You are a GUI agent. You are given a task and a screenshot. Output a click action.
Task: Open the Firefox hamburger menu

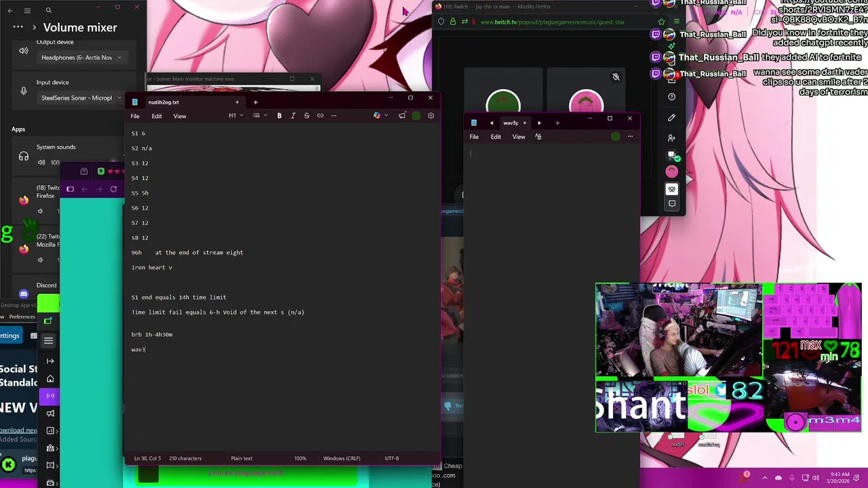pyautogui.click(x=676, y=22)
